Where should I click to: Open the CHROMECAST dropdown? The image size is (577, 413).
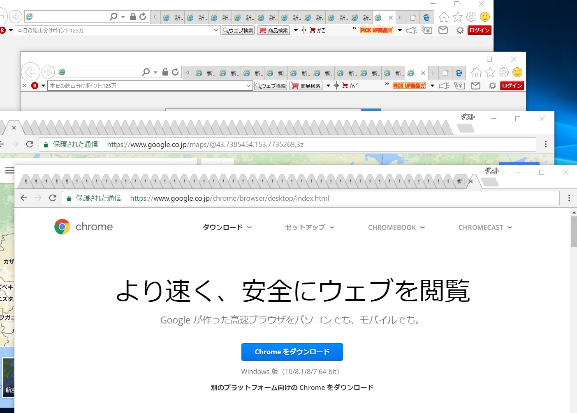(x=484, y=227)
